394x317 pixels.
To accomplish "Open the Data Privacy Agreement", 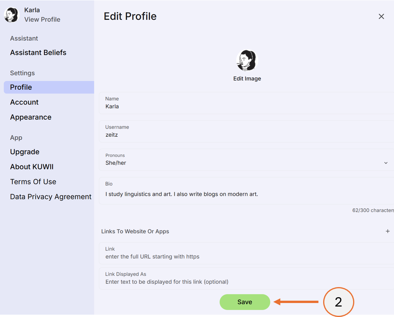I will coord(51,197).
